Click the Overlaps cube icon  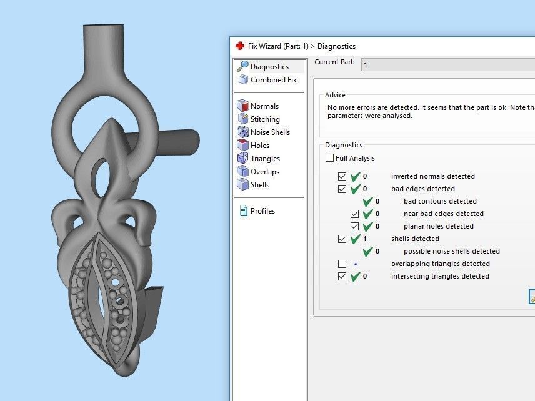click(x=242, y=171)
